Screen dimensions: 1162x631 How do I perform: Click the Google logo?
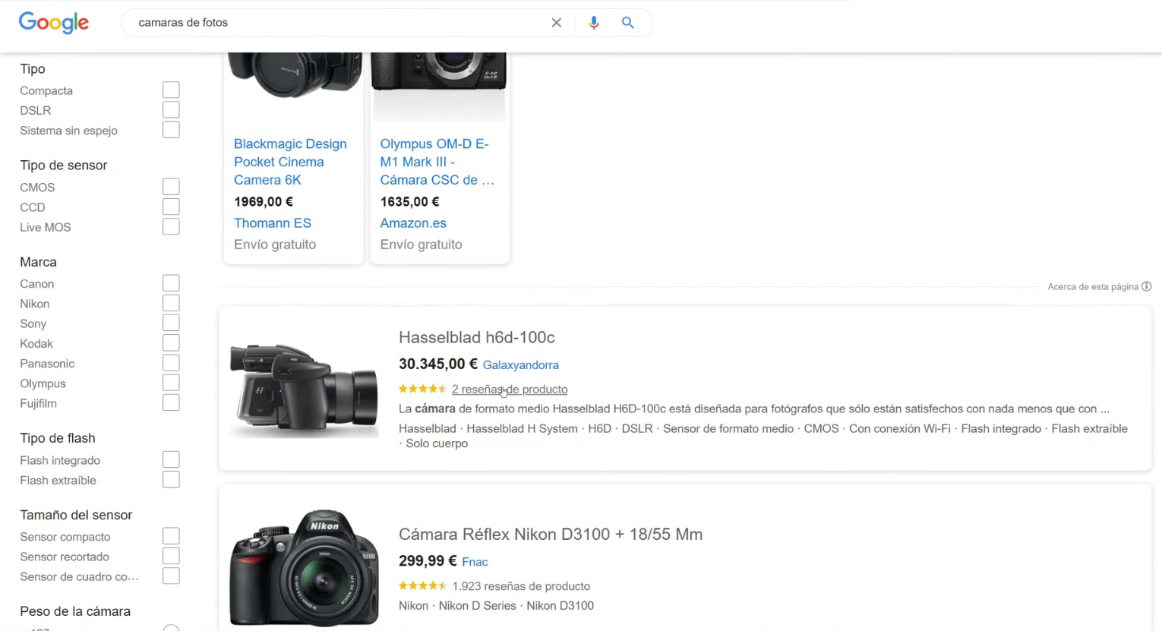(x=54, y=23)
